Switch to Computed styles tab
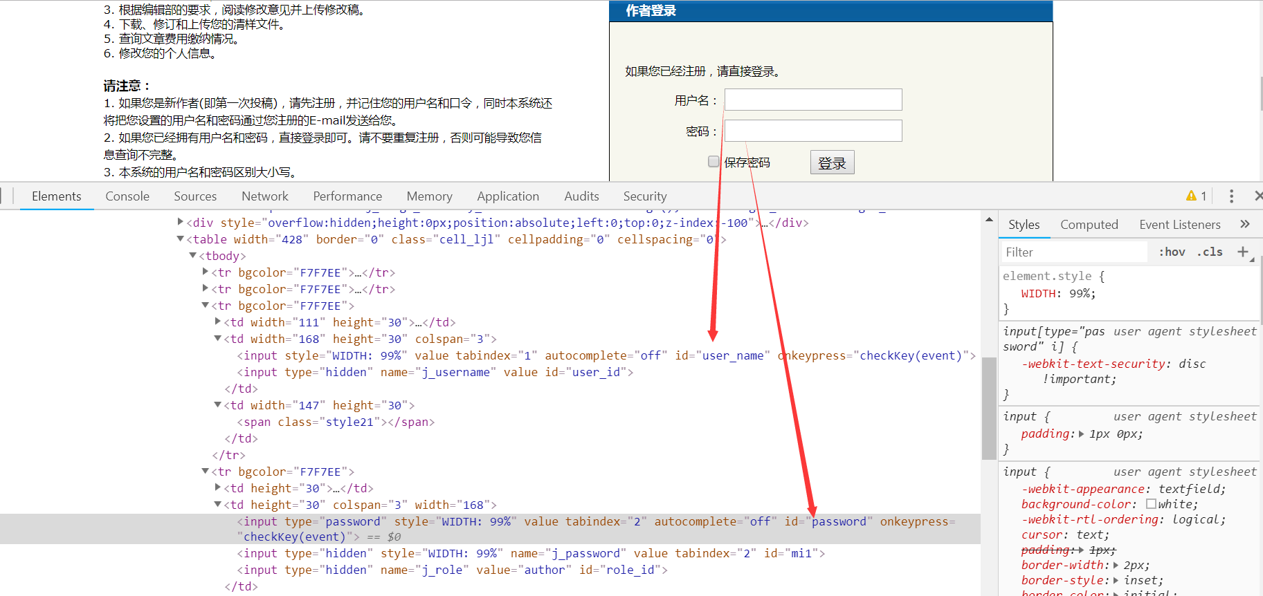Viewport: 1263px width, 596px height. click(1089, 225)
